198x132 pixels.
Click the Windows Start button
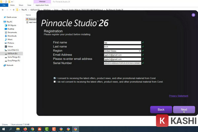[3, 129]
